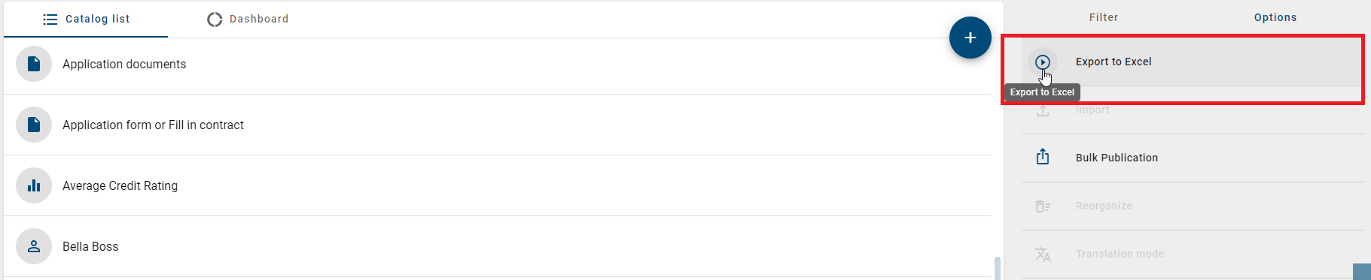Choose Export to Excel option

1193,62
